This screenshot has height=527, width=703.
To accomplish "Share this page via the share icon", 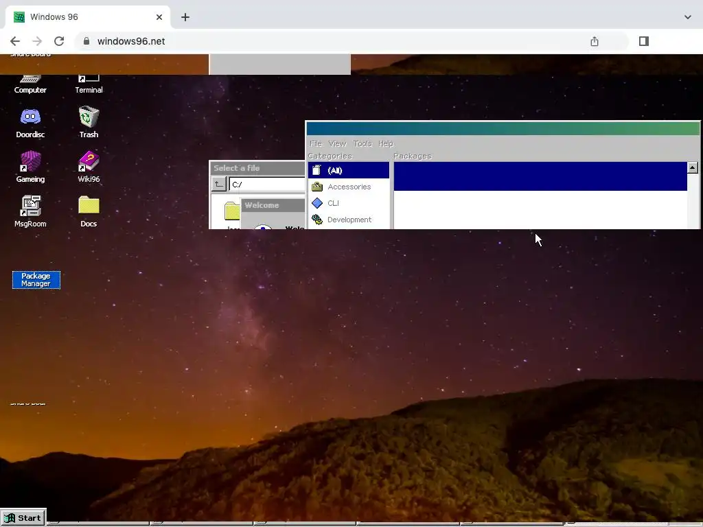I will click(x=595, y=41).
